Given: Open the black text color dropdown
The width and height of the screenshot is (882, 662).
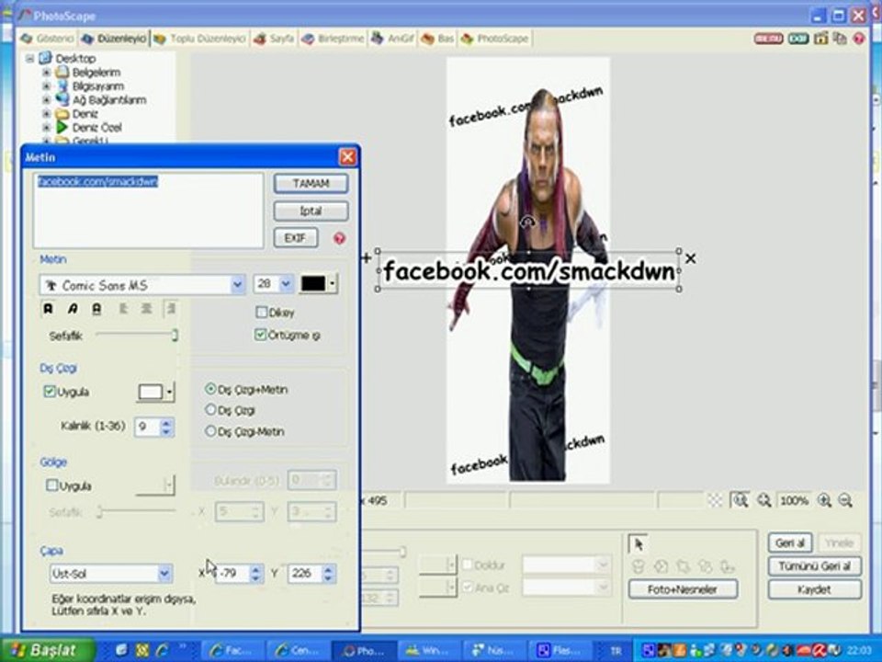Looking at the screenshot, I should pyautogui.click(x=333, y=284).
